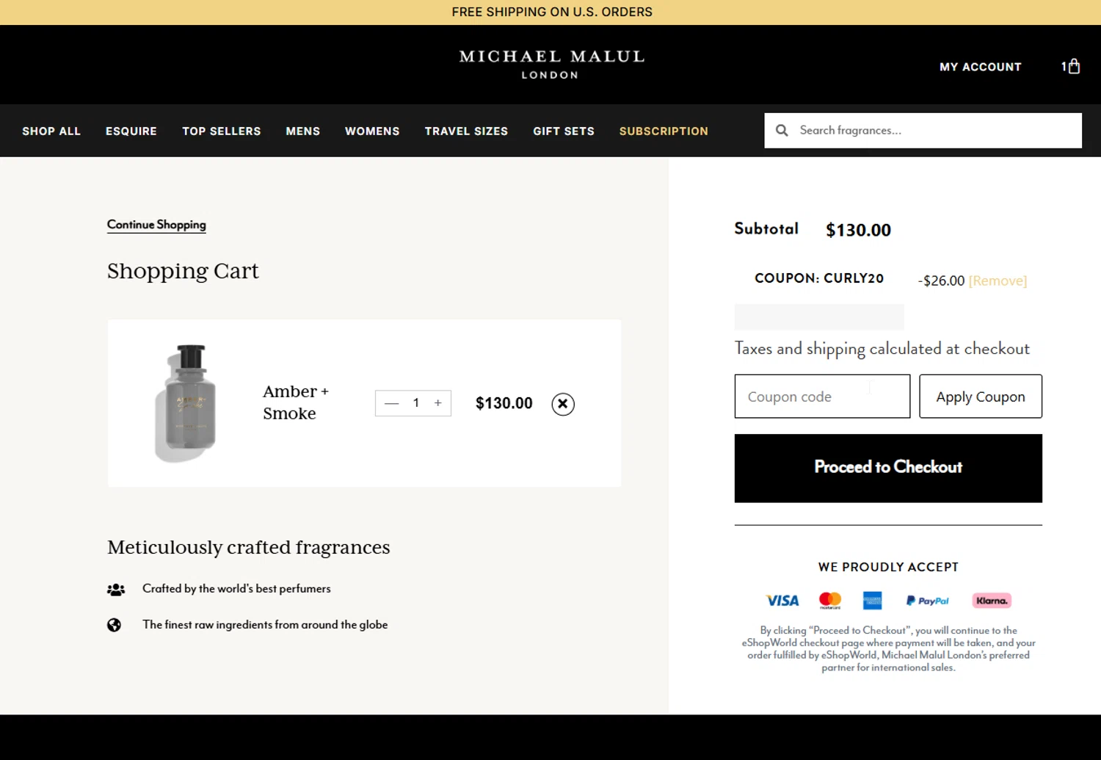Open the Subscription page
The image size is (1101, 760).
pyautogui.click(x=664, y=131)
